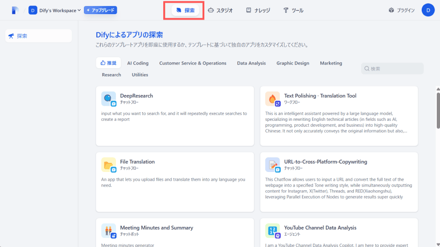The height and width of the screenshot is (247, 440).
Task: Open the 探索 Explore tab in top navigation
Action: (185, 11)
